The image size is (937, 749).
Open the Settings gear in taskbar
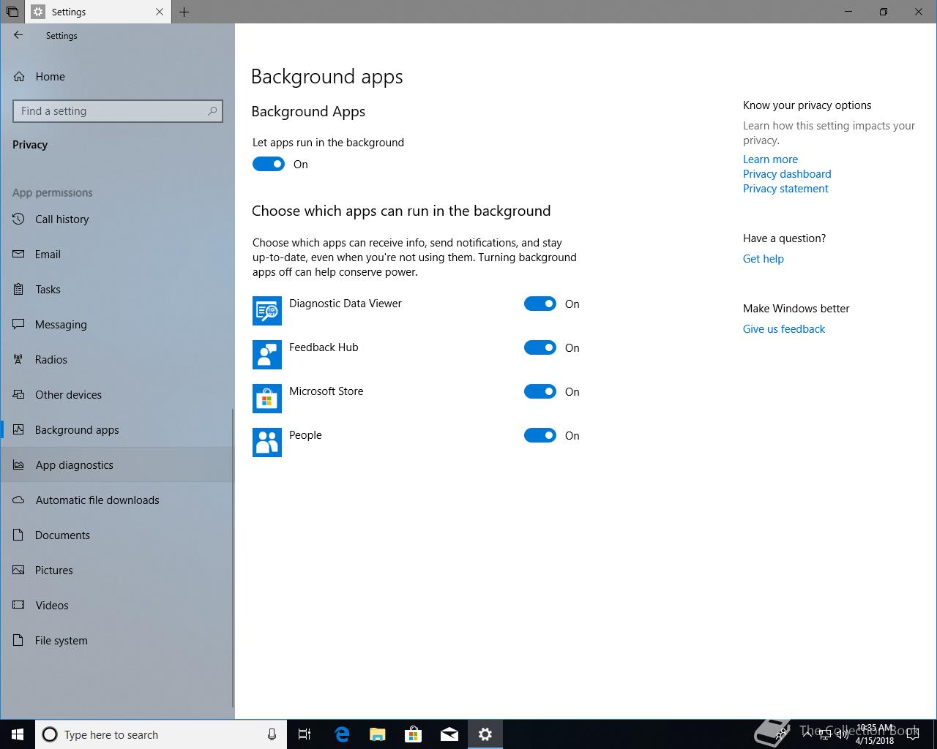[485, 734]
